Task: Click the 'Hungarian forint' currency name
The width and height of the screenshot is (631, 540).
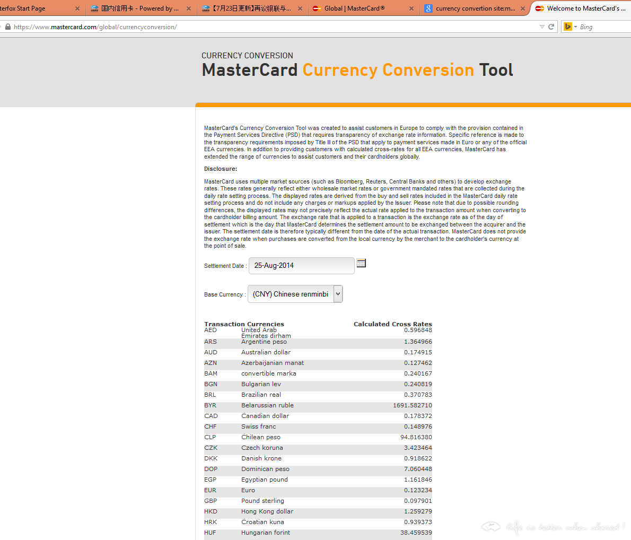Action: click(266, 533)
